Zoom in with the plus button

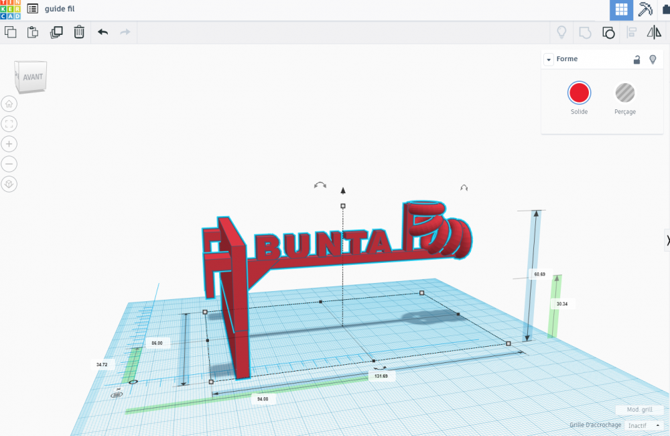tap(9, 144)
